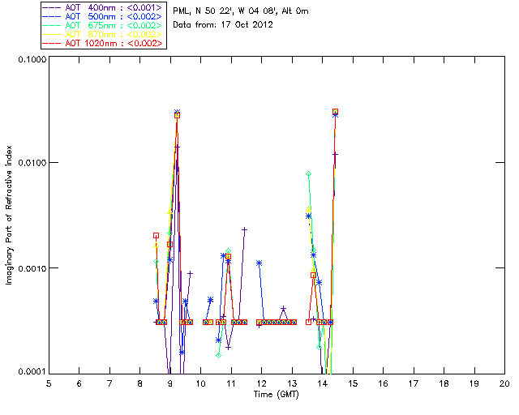Screen dimensions: 519x415
Task: Click the 'Time (GMT)' axis title
Action: click(276, 395)
